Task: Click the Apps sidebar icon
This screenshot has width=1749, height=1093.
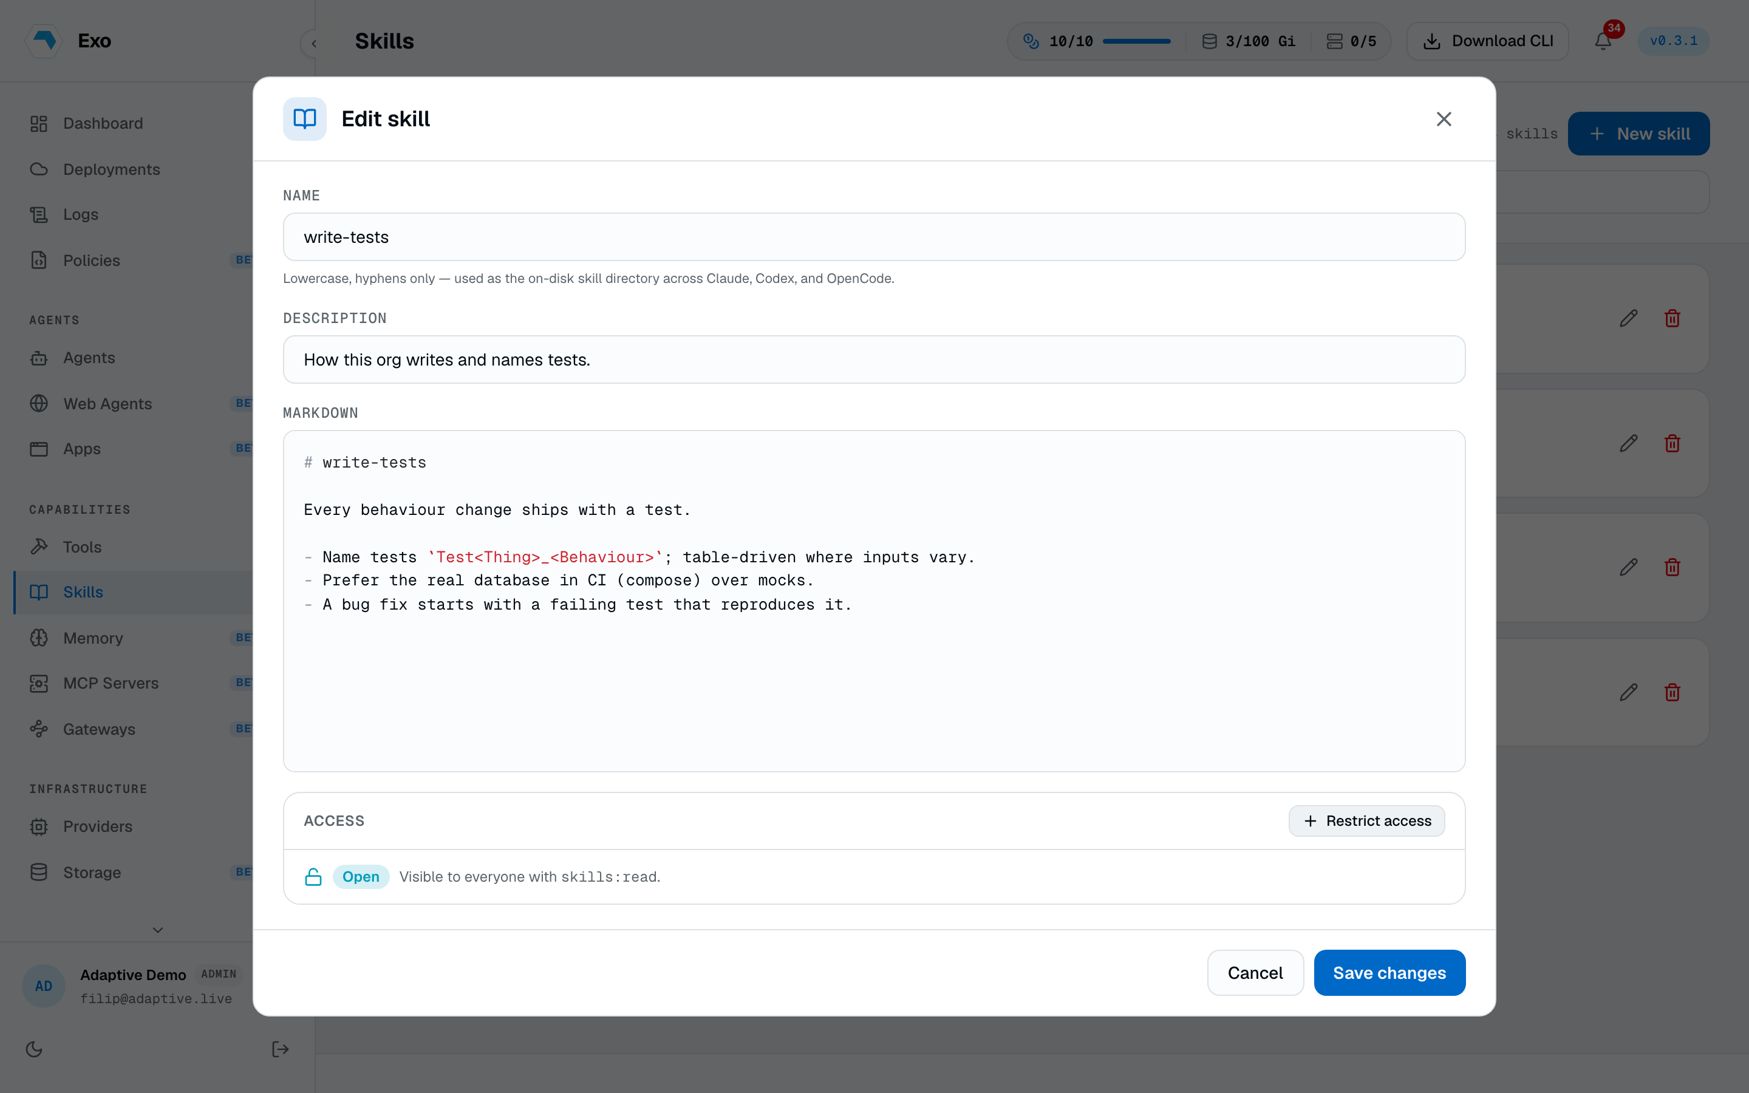Action: (39, 449)
